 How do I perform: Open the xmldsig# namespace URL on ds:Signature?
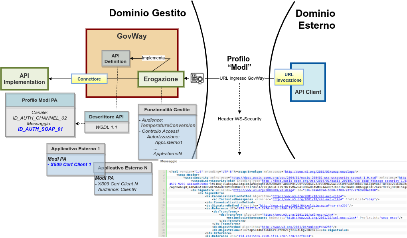(x=263, y=190)
